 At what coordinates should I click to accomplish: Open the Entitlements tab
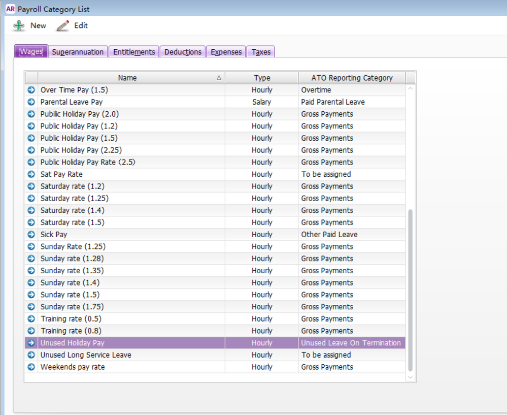click(x=134, y=52)
